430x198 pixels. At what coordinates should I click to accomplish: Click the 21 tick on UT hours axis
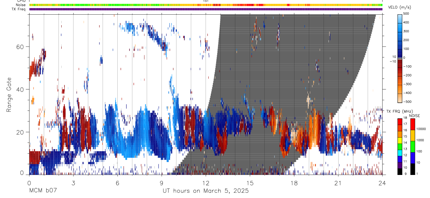pos(338,183)
